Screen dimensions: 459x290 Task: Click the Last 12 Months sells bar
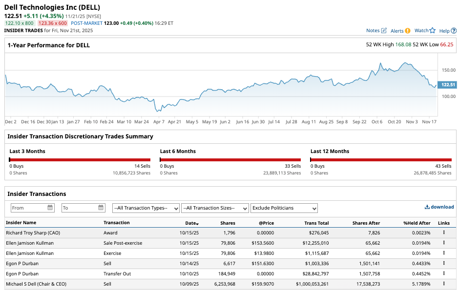[x=381, y=159]
